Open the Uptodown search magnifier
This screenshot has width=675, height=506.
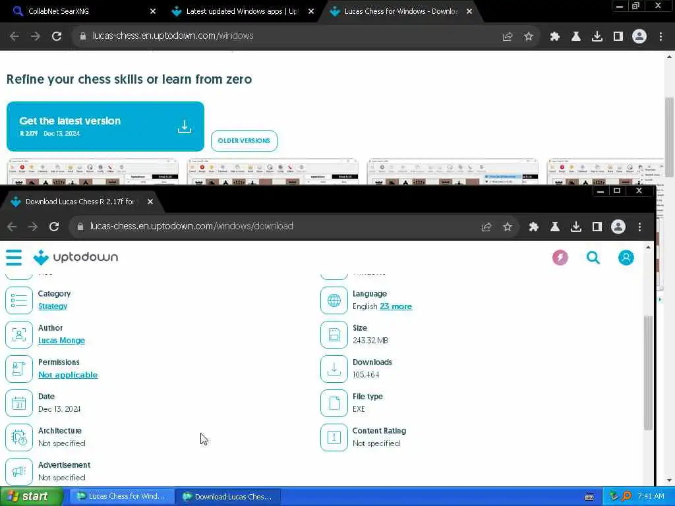tap(593, 258)
